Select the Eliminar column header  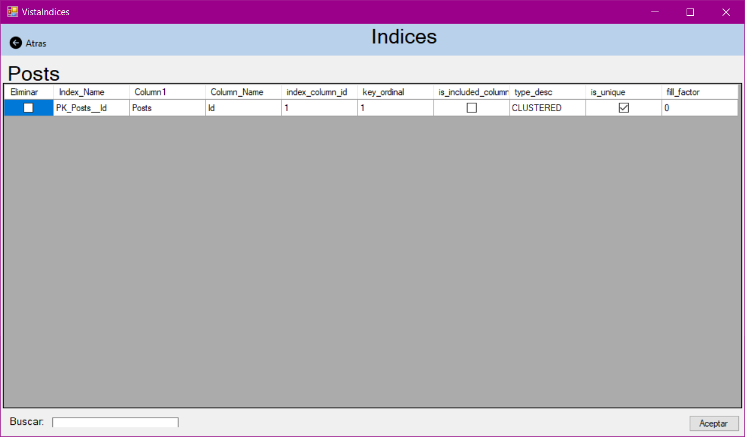28,92
